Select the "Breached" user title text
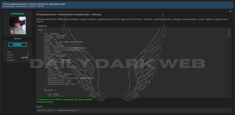Viewport: 235px width, 115px height. [x=18, y=39]
